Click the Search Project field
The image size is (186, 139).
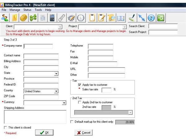click(x=163, y=32)
